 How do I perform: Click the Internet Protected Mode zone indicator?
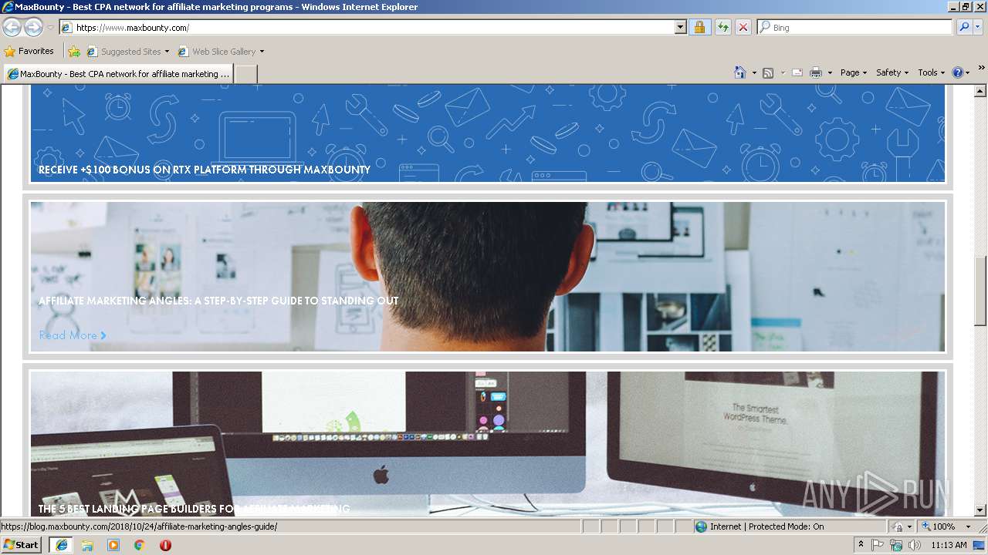(789, 526)
